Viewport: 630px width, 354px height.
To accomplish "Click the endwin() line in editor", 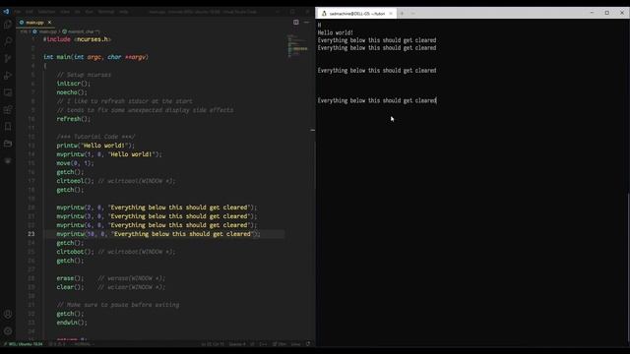I will [x=72, y=323].
